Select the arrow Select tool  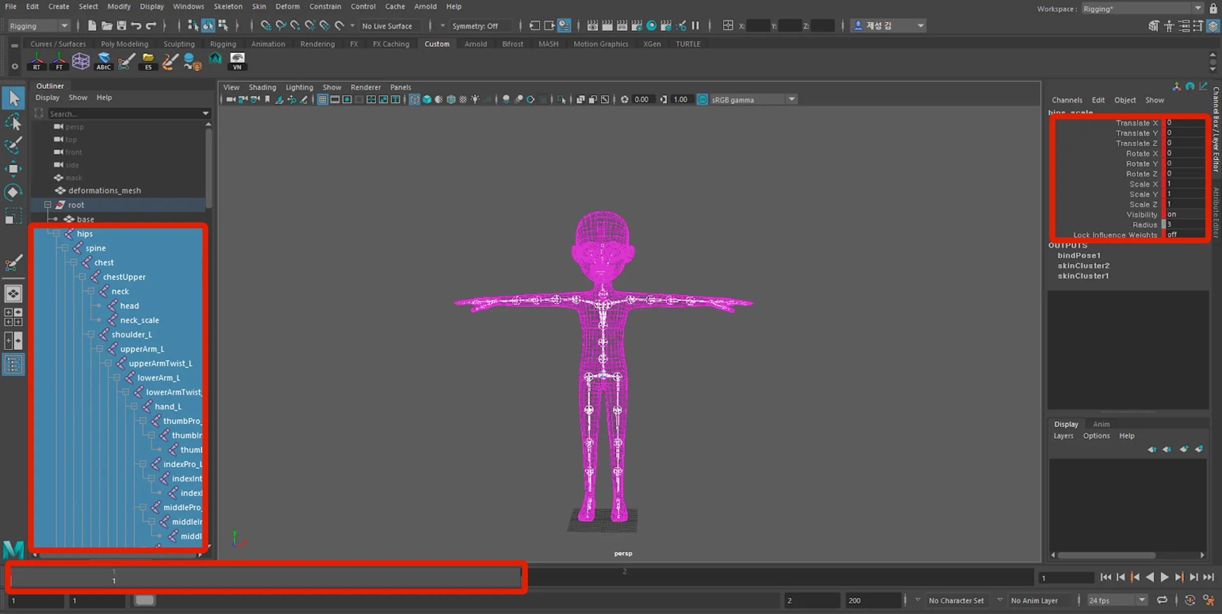click(x=14, y=98)
